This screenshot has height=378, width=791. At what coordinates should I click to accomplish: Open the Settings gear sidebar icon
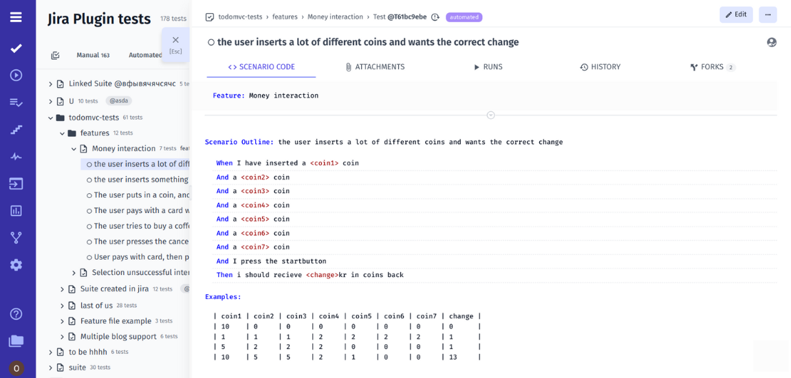pyautogui.click(x=16, y=265)
